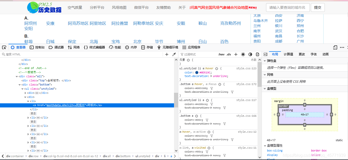Toggle .cls class panel
This screenshot has height=160, width=348.
[229, 54]
